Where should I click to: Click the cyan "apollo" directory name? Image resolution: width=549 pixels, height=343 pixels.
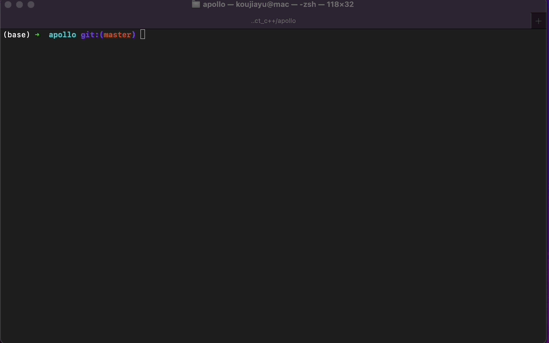click(62, 34)
